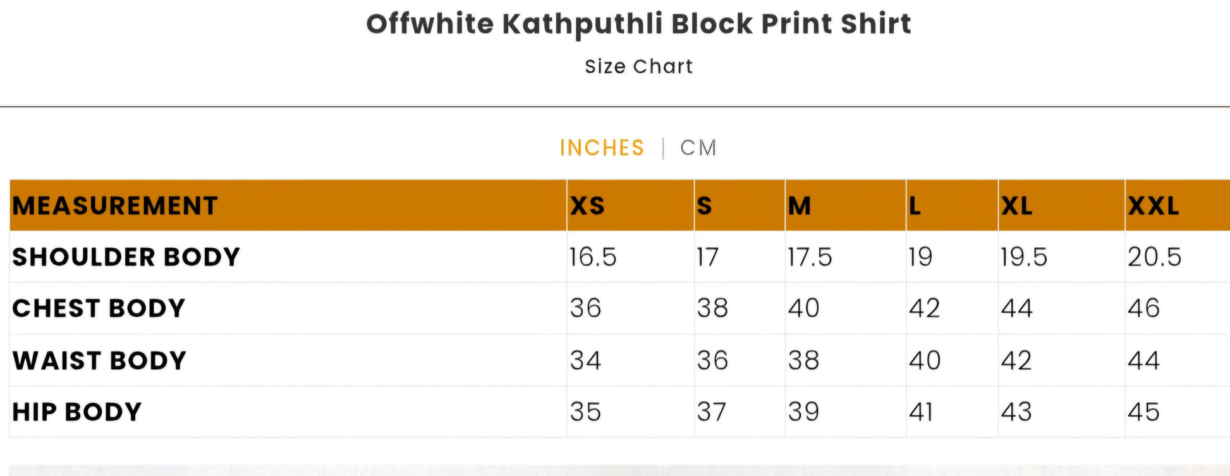Screen dimensions: 1230x476
Task: Click the MEASUREMENT column header
Action: tap(115, 206)
